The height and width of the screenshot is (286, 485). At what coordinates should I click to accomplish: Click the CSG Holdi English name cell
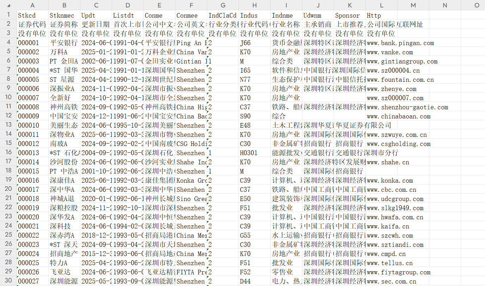191,144
